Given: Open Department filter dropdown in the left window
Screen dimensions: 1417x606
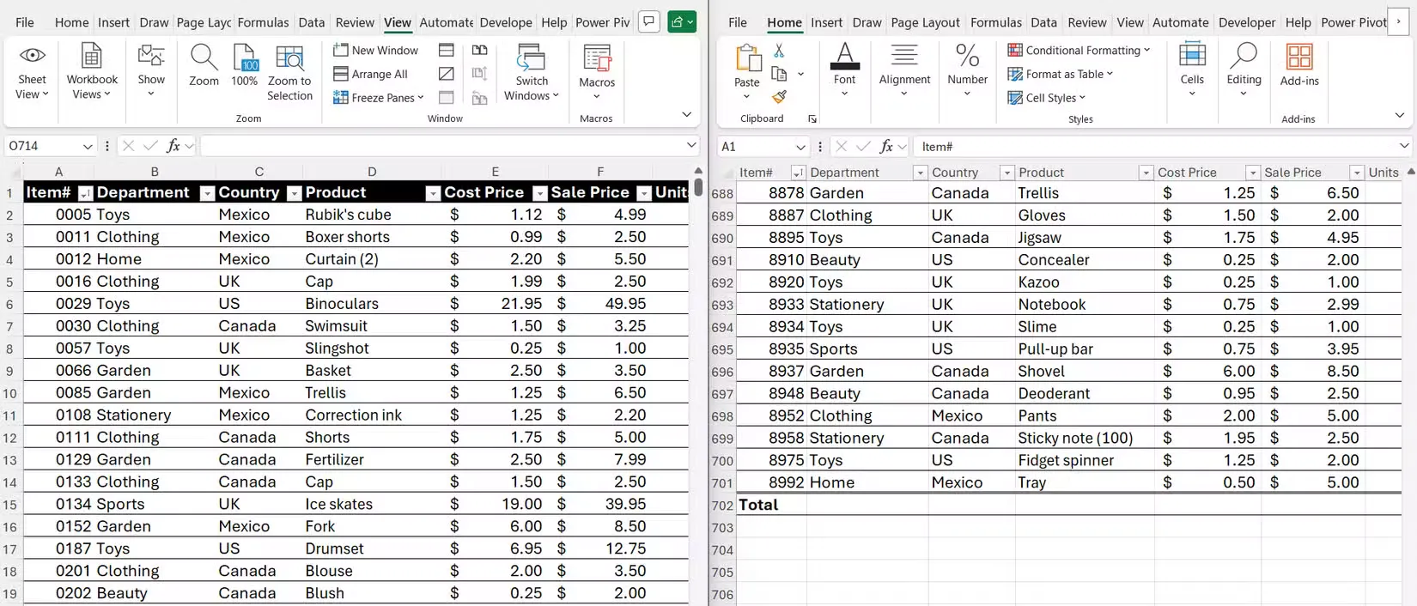Looking at the screenshot, I should coord(207,193).
